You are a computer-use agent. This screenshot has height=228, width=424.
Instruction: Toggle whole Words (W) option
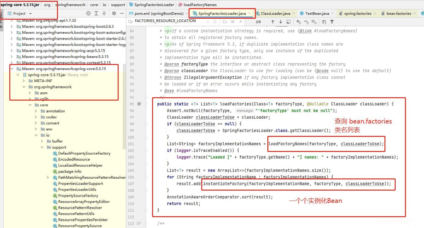pos(233,22)
